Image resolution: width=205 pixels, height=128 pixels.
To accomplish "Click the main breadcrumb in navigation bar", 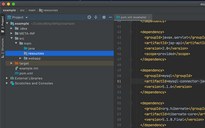I will 32,10.
